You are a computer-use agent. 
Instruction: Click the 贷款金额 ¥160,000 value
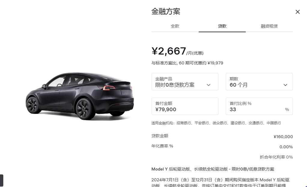pyautogui.click(x=283, y=137)
